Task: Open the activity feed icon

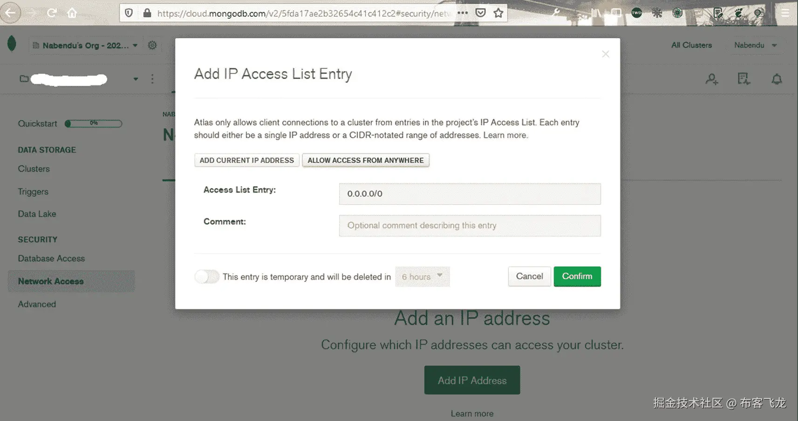Action: pyautogui.click(x=744, y=79)
